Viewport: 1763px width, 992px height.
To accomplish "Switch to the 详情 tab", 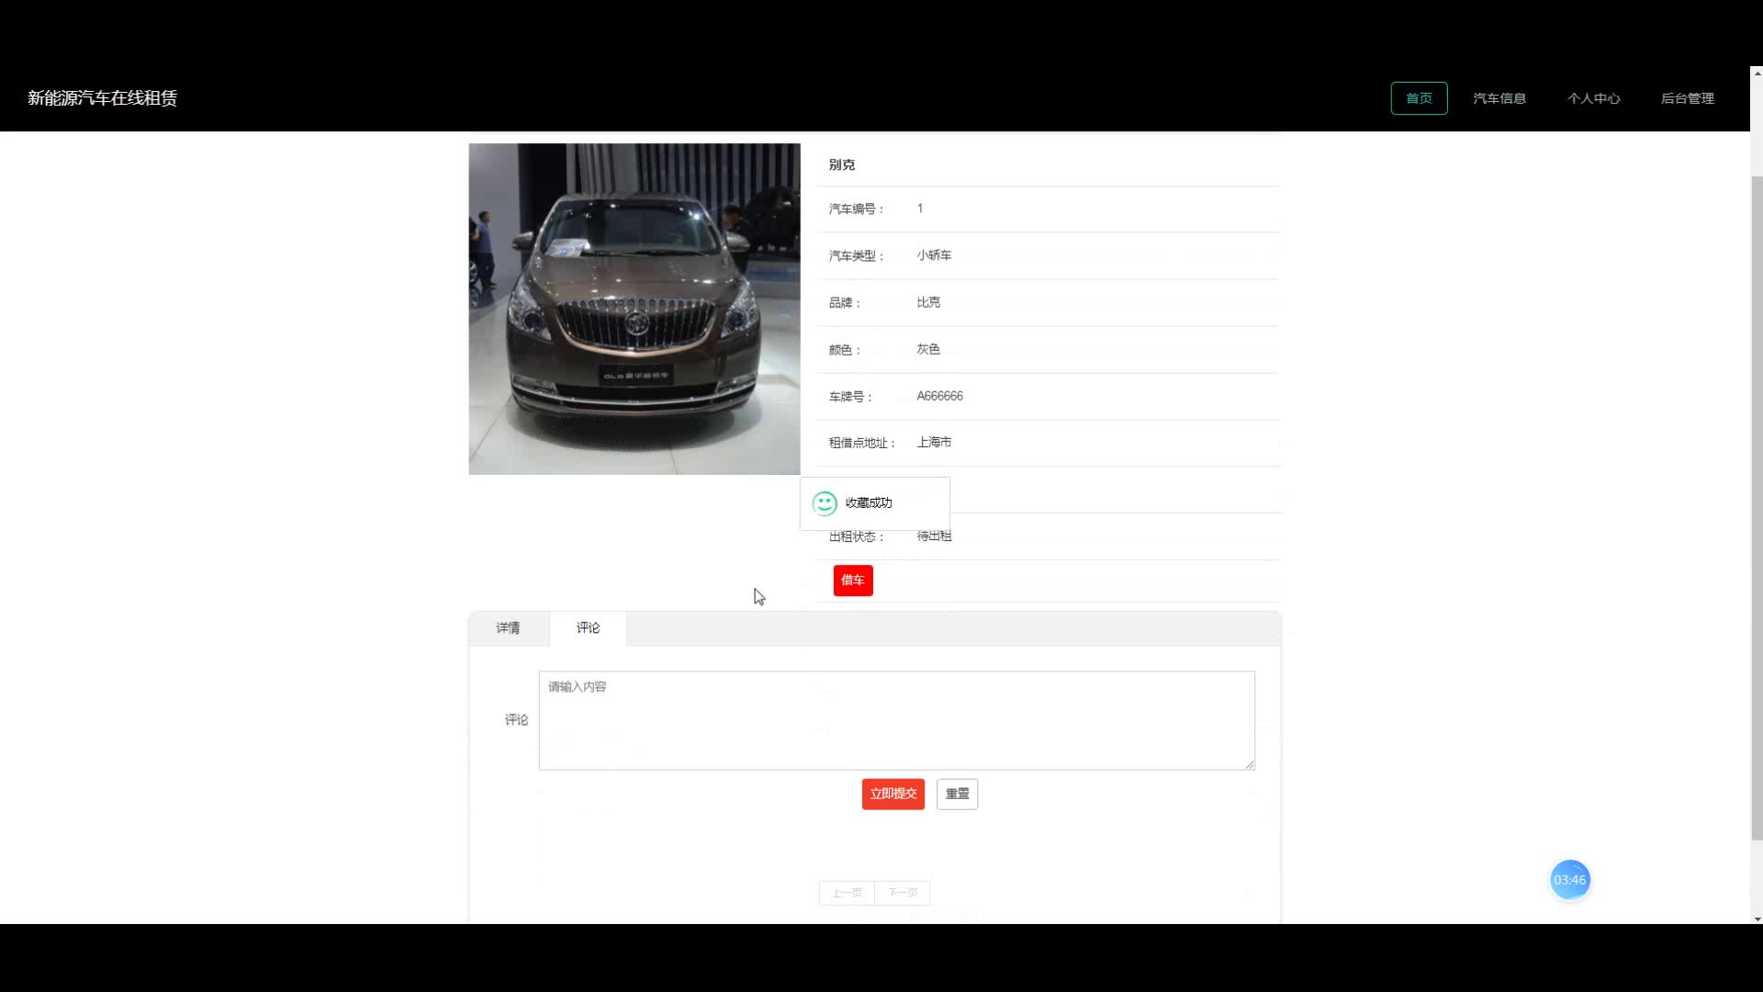I will click(509, 628).
